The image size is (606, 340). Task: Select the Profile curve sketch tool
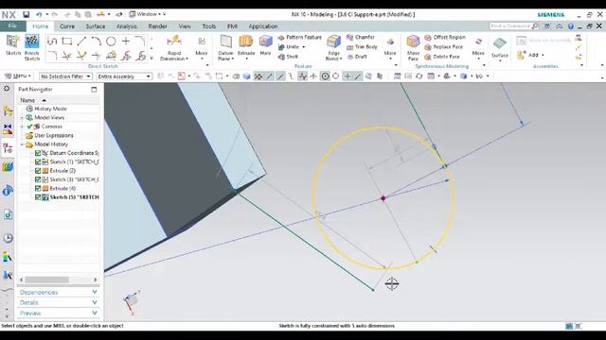[x=52, y=41]
